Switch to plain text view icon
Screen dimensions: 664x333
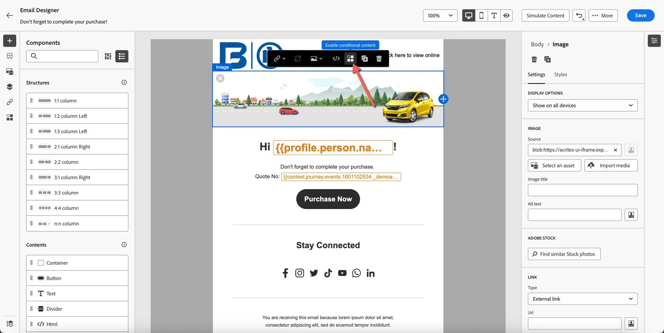click(494, 15)
